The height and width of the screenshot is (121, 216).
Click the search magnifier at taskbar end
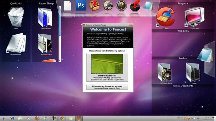(x=213, y=118)
